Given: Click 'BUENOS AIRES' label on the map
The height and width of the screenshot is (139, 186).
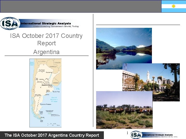Looking at the screenshot, I should pos(47,85).
